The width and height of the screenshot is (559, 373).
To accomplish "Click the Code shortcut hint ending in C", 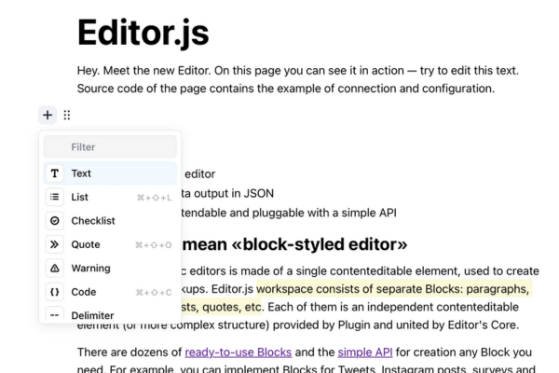I will [154, 292].
